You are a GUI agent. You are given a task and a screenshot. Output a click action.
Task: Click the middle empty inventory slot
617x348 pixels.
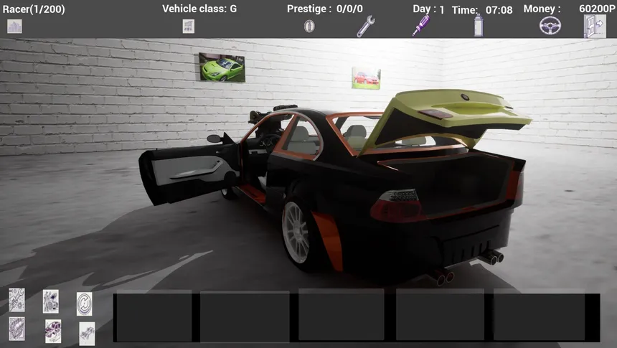click(x=342, y=316)
